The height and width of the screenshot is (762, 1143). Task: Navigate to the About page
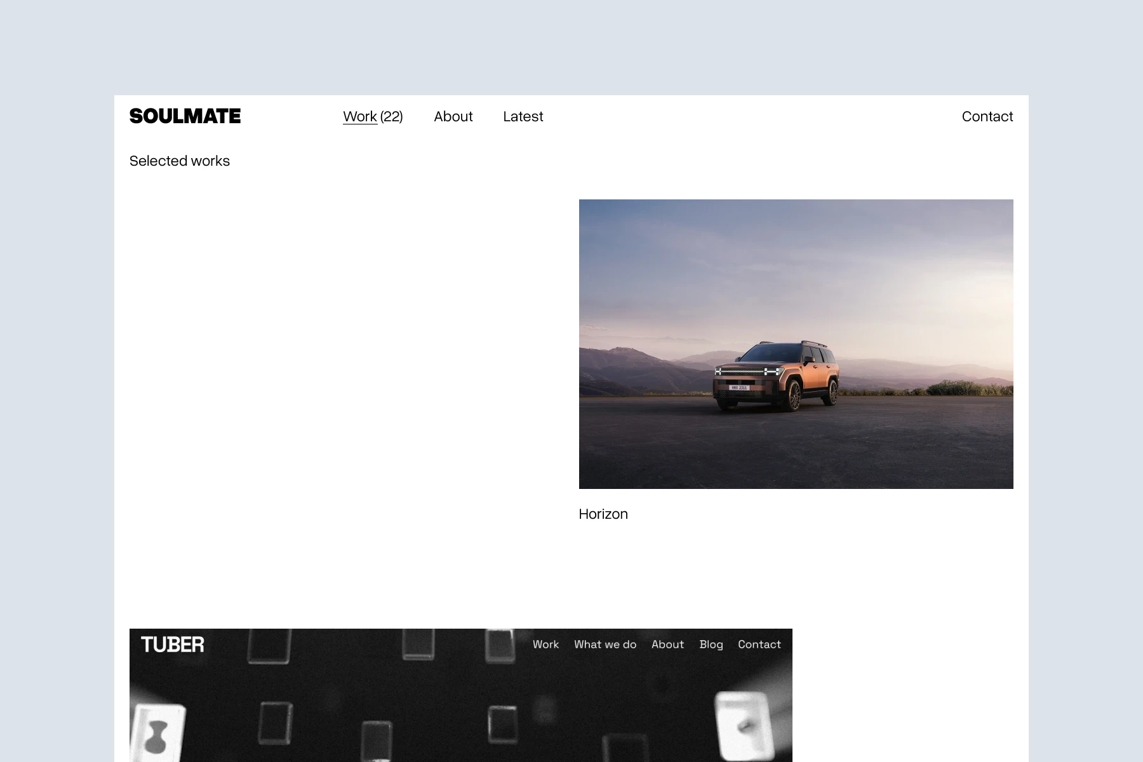point(453,116)
